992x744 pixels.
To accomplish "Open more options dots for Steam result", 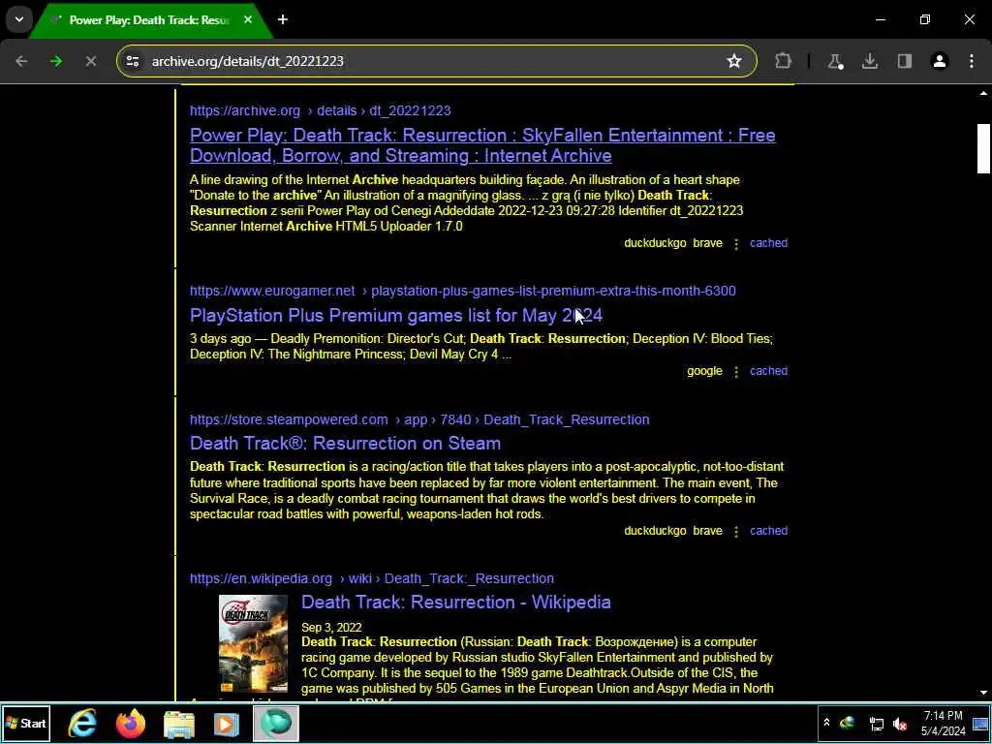I will click(736, 532).
